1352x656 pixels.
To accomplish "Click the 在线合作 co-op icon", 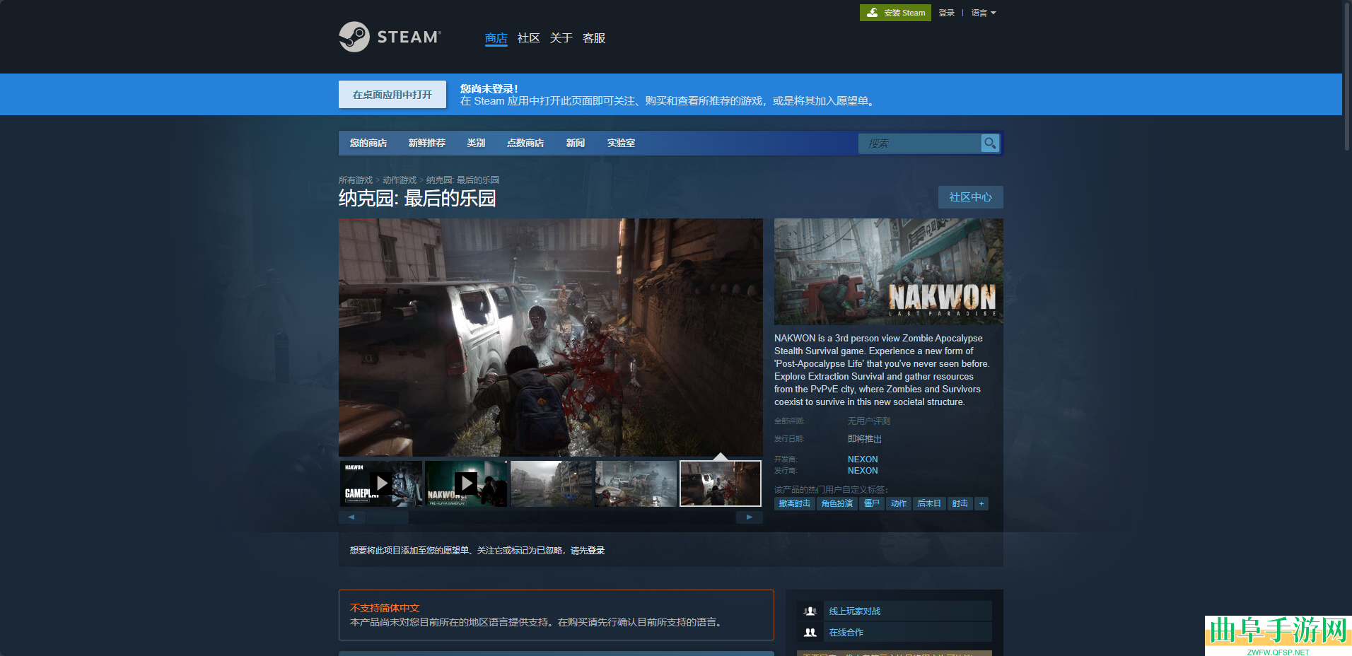I will [810, 633].
